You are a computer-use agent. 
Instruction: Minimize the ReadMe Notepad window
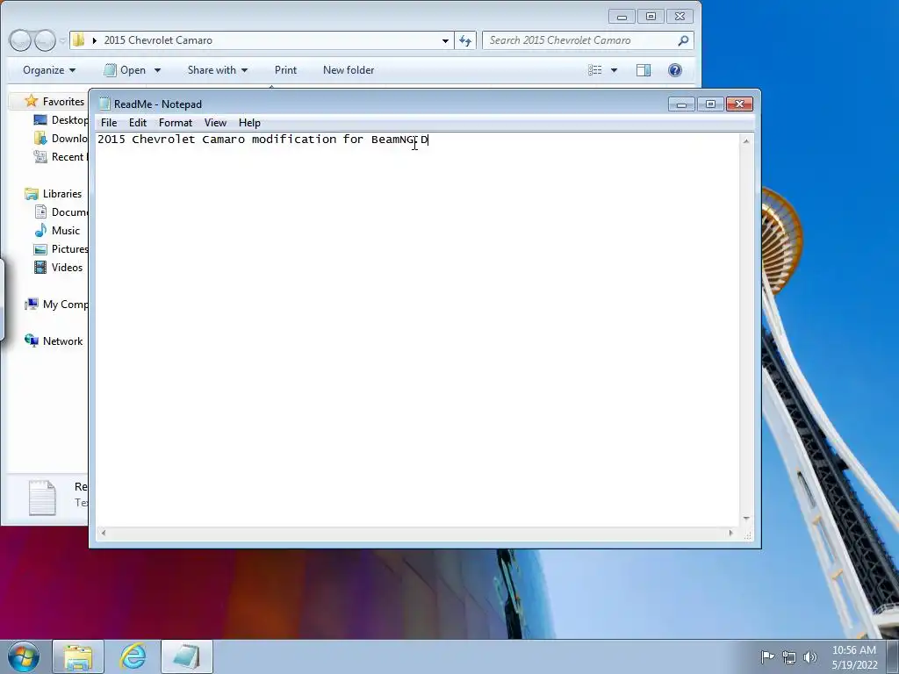click(681, 104)
